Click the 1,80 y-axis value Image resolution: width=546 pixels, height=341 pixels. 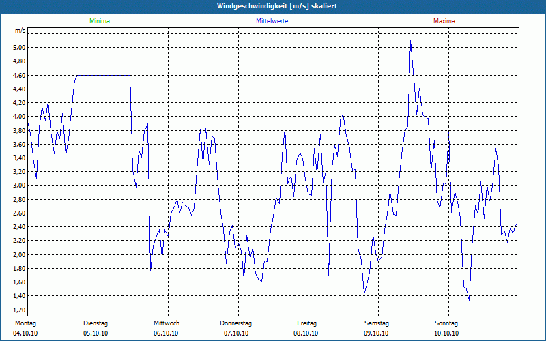(x=20, y=269)
